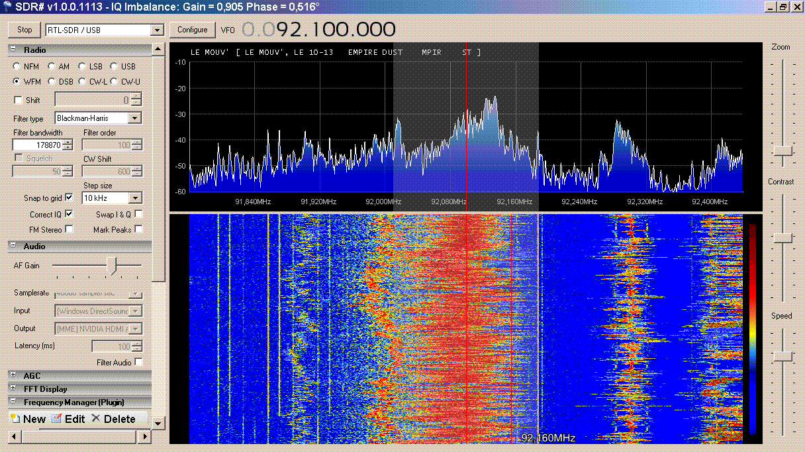The width and height of the screenshot is (805, 452).
Task: Select AM demodulation mode
Action: (x=52, y=67)
